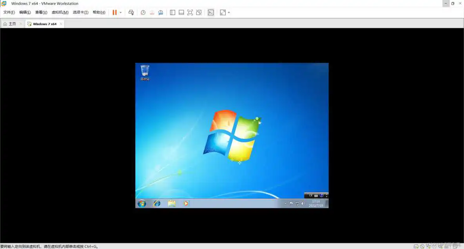Screen dimensions: 464x249
Task: Take a snapshot of the virtual machine
Action: (143, 12)
